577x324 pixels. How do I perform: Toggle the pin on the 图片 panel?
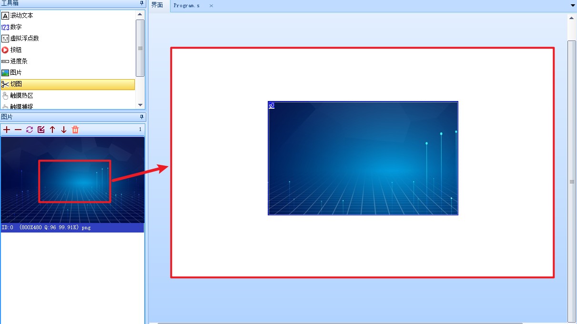[142, 117]
